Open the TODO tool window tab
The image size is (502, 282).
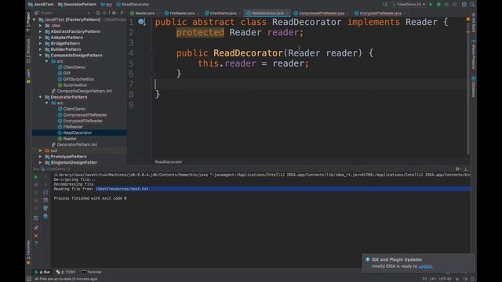pyautogui.click(x=66, y=272)
